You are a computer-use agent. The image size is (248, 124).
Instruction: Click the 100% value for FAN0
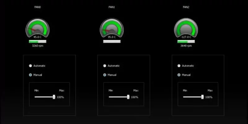(60, 97)
